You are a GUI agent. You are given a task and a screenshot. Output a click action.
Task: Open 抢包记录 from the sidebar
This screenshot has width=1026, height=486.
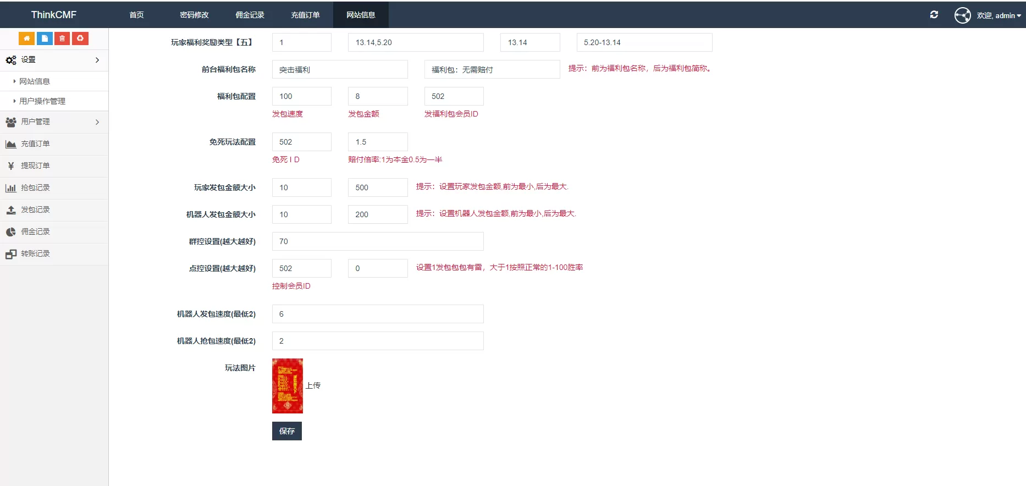click(x=35, y=188)
